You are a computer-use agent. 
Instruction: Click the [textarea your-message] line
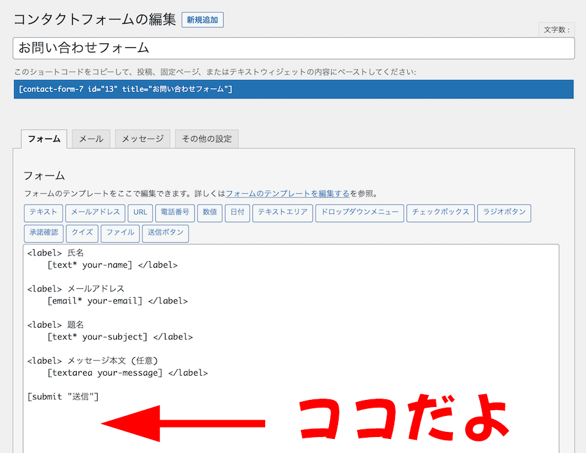127,372
